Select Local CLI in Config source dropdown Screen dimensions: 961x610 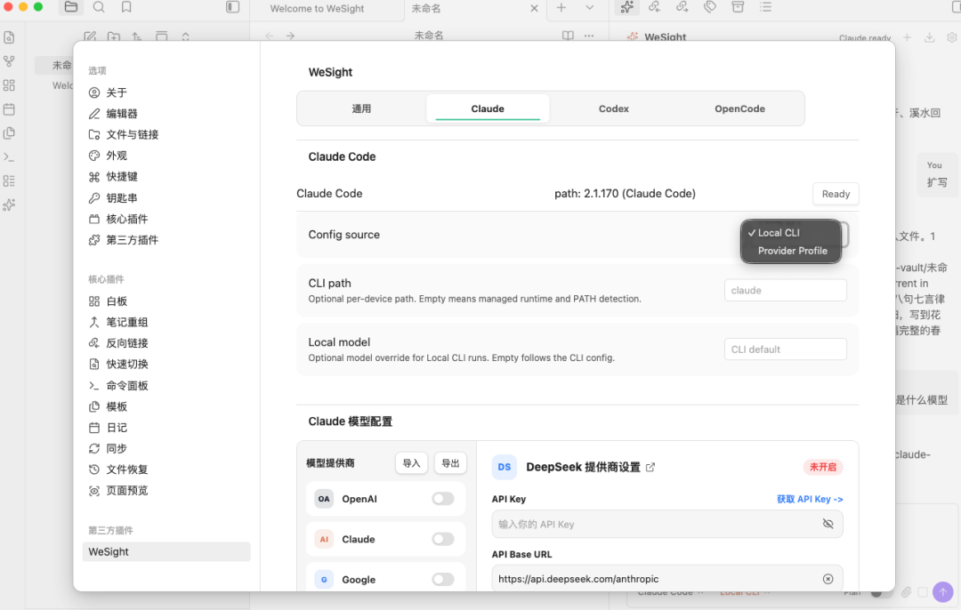click(x=790, y=233)
